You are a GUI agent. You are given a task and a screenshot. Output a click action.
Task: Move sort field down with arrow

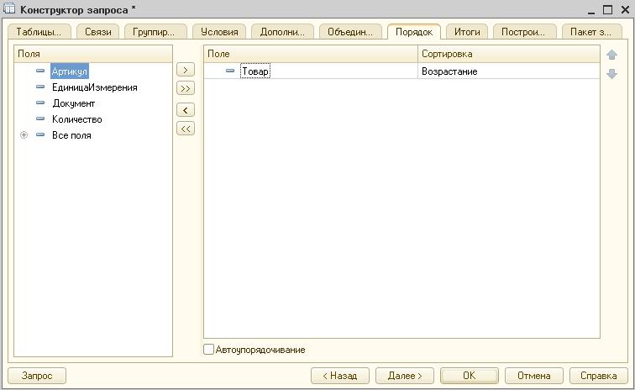[x=611, y=73]
